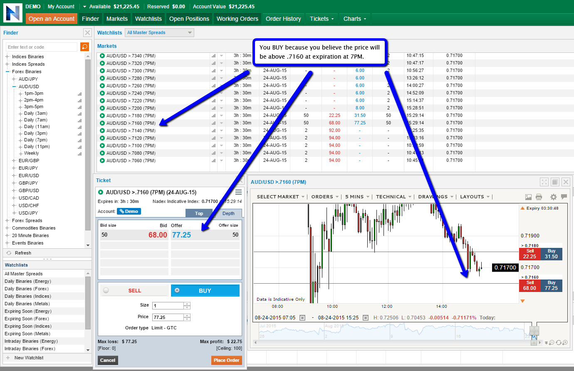The width and height of the screenshot is (574, 371).
Task: Add a New Watchlist plus icon
Action: click(x=8, y=358)
